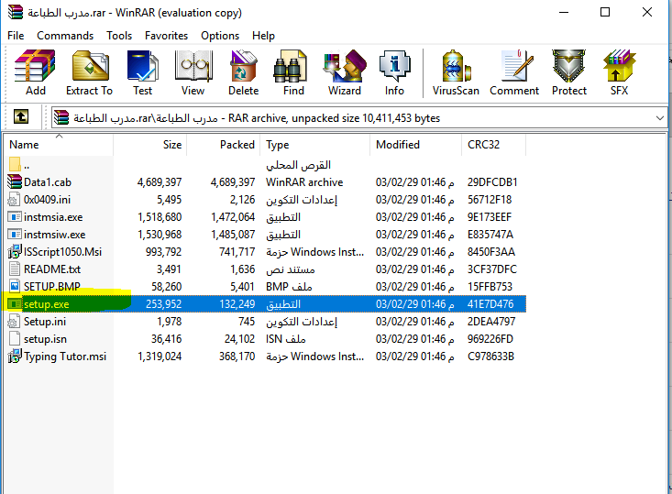Image resolution: width=672 pixels, height=494 pixels.
Task: Click the Test archive icon
Action: 143,66
